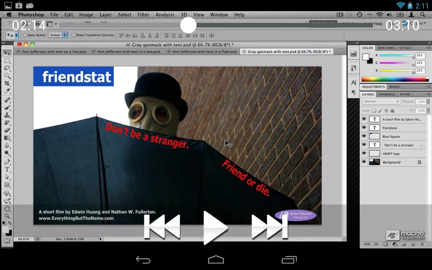This screenshot has width=432, height=270.
Task: Select the Rectangle shape tool
Action: (x=7, y=185)
